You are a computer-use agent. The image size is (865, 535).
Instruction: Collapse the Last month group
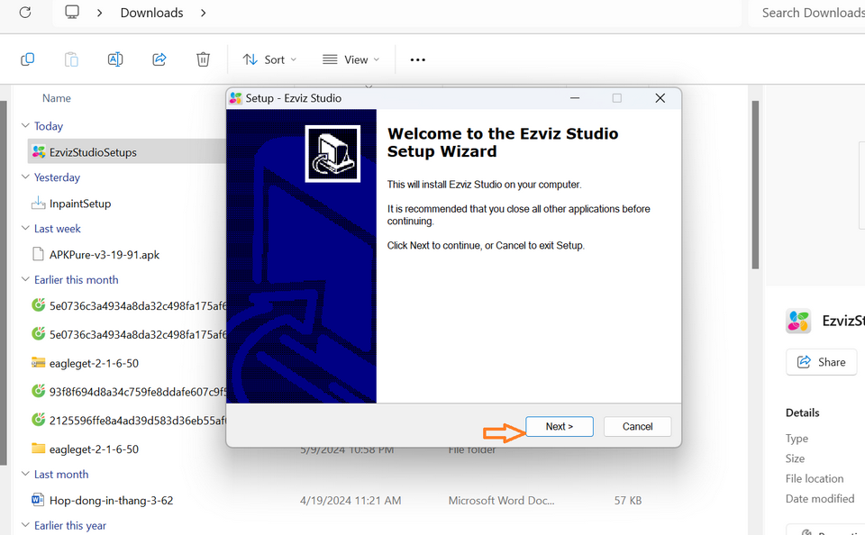pos(25,474)
